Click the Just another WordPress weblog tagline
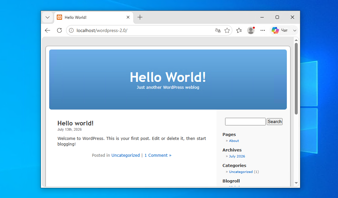Viewport: 338px width, 198px height. coord(168,87)
